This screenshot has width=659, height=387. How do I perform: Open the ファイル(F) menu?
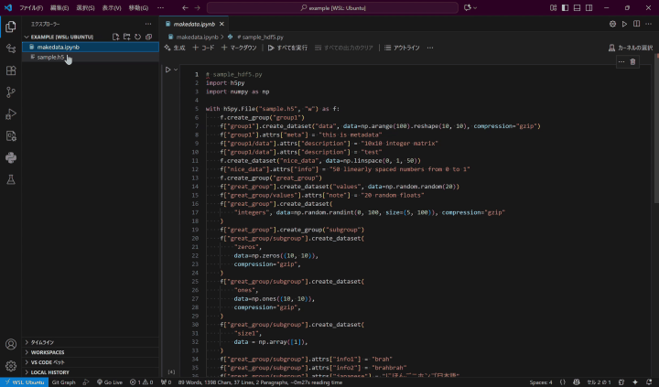click(x=31, y=8)
